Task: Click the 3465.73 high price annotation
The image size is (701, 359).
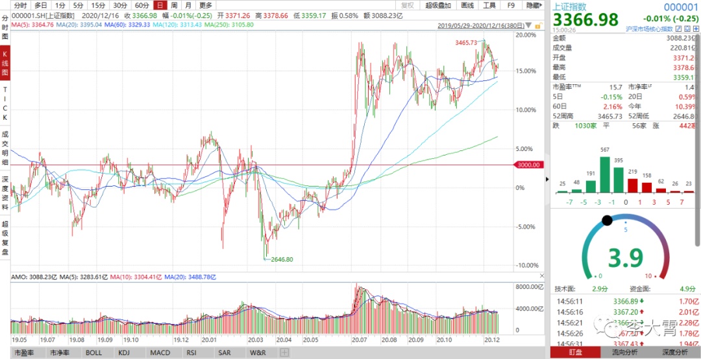Action: point(467,43)
